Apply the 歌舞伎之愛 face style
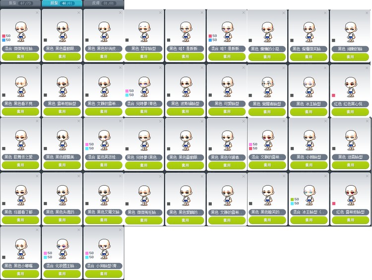 pyautogui.click(x=20, y=165)
